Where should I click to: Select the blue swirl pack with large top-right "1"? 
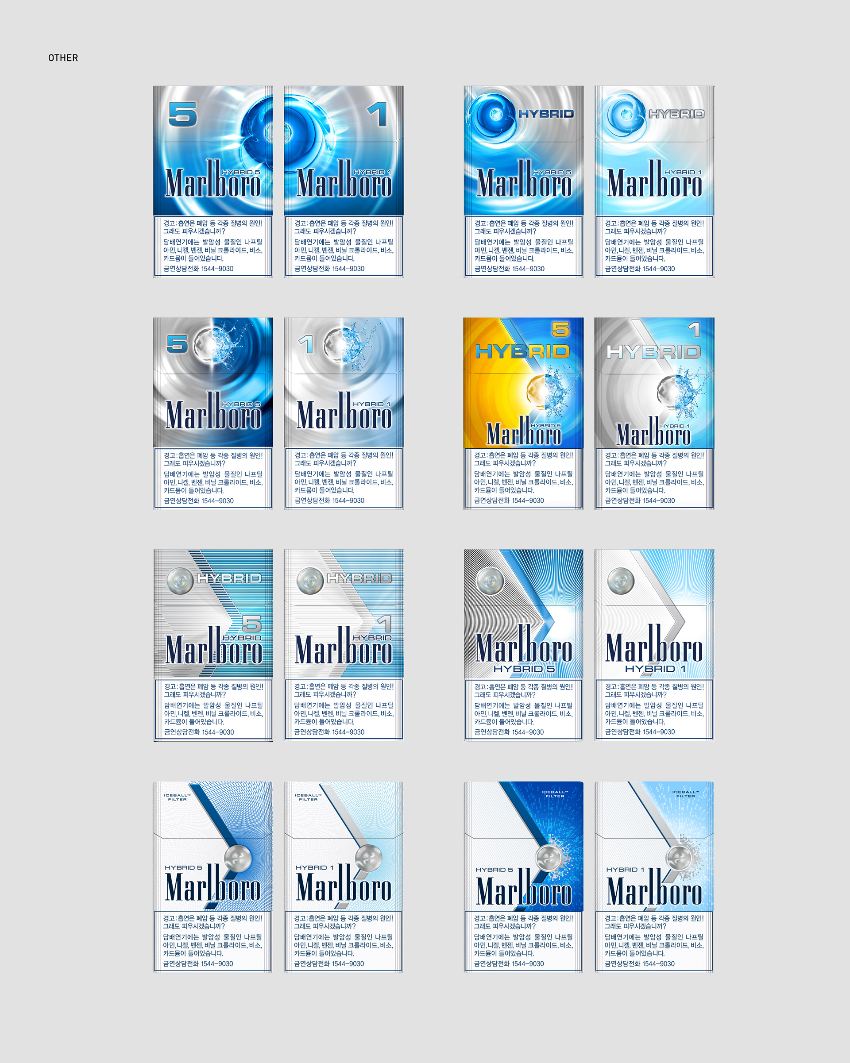(344, 182)
